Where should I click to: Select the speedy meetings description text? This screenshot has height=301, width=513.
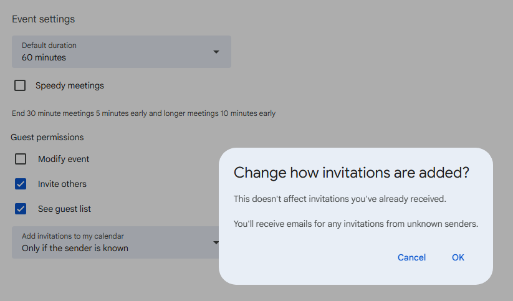pos(143,113)
